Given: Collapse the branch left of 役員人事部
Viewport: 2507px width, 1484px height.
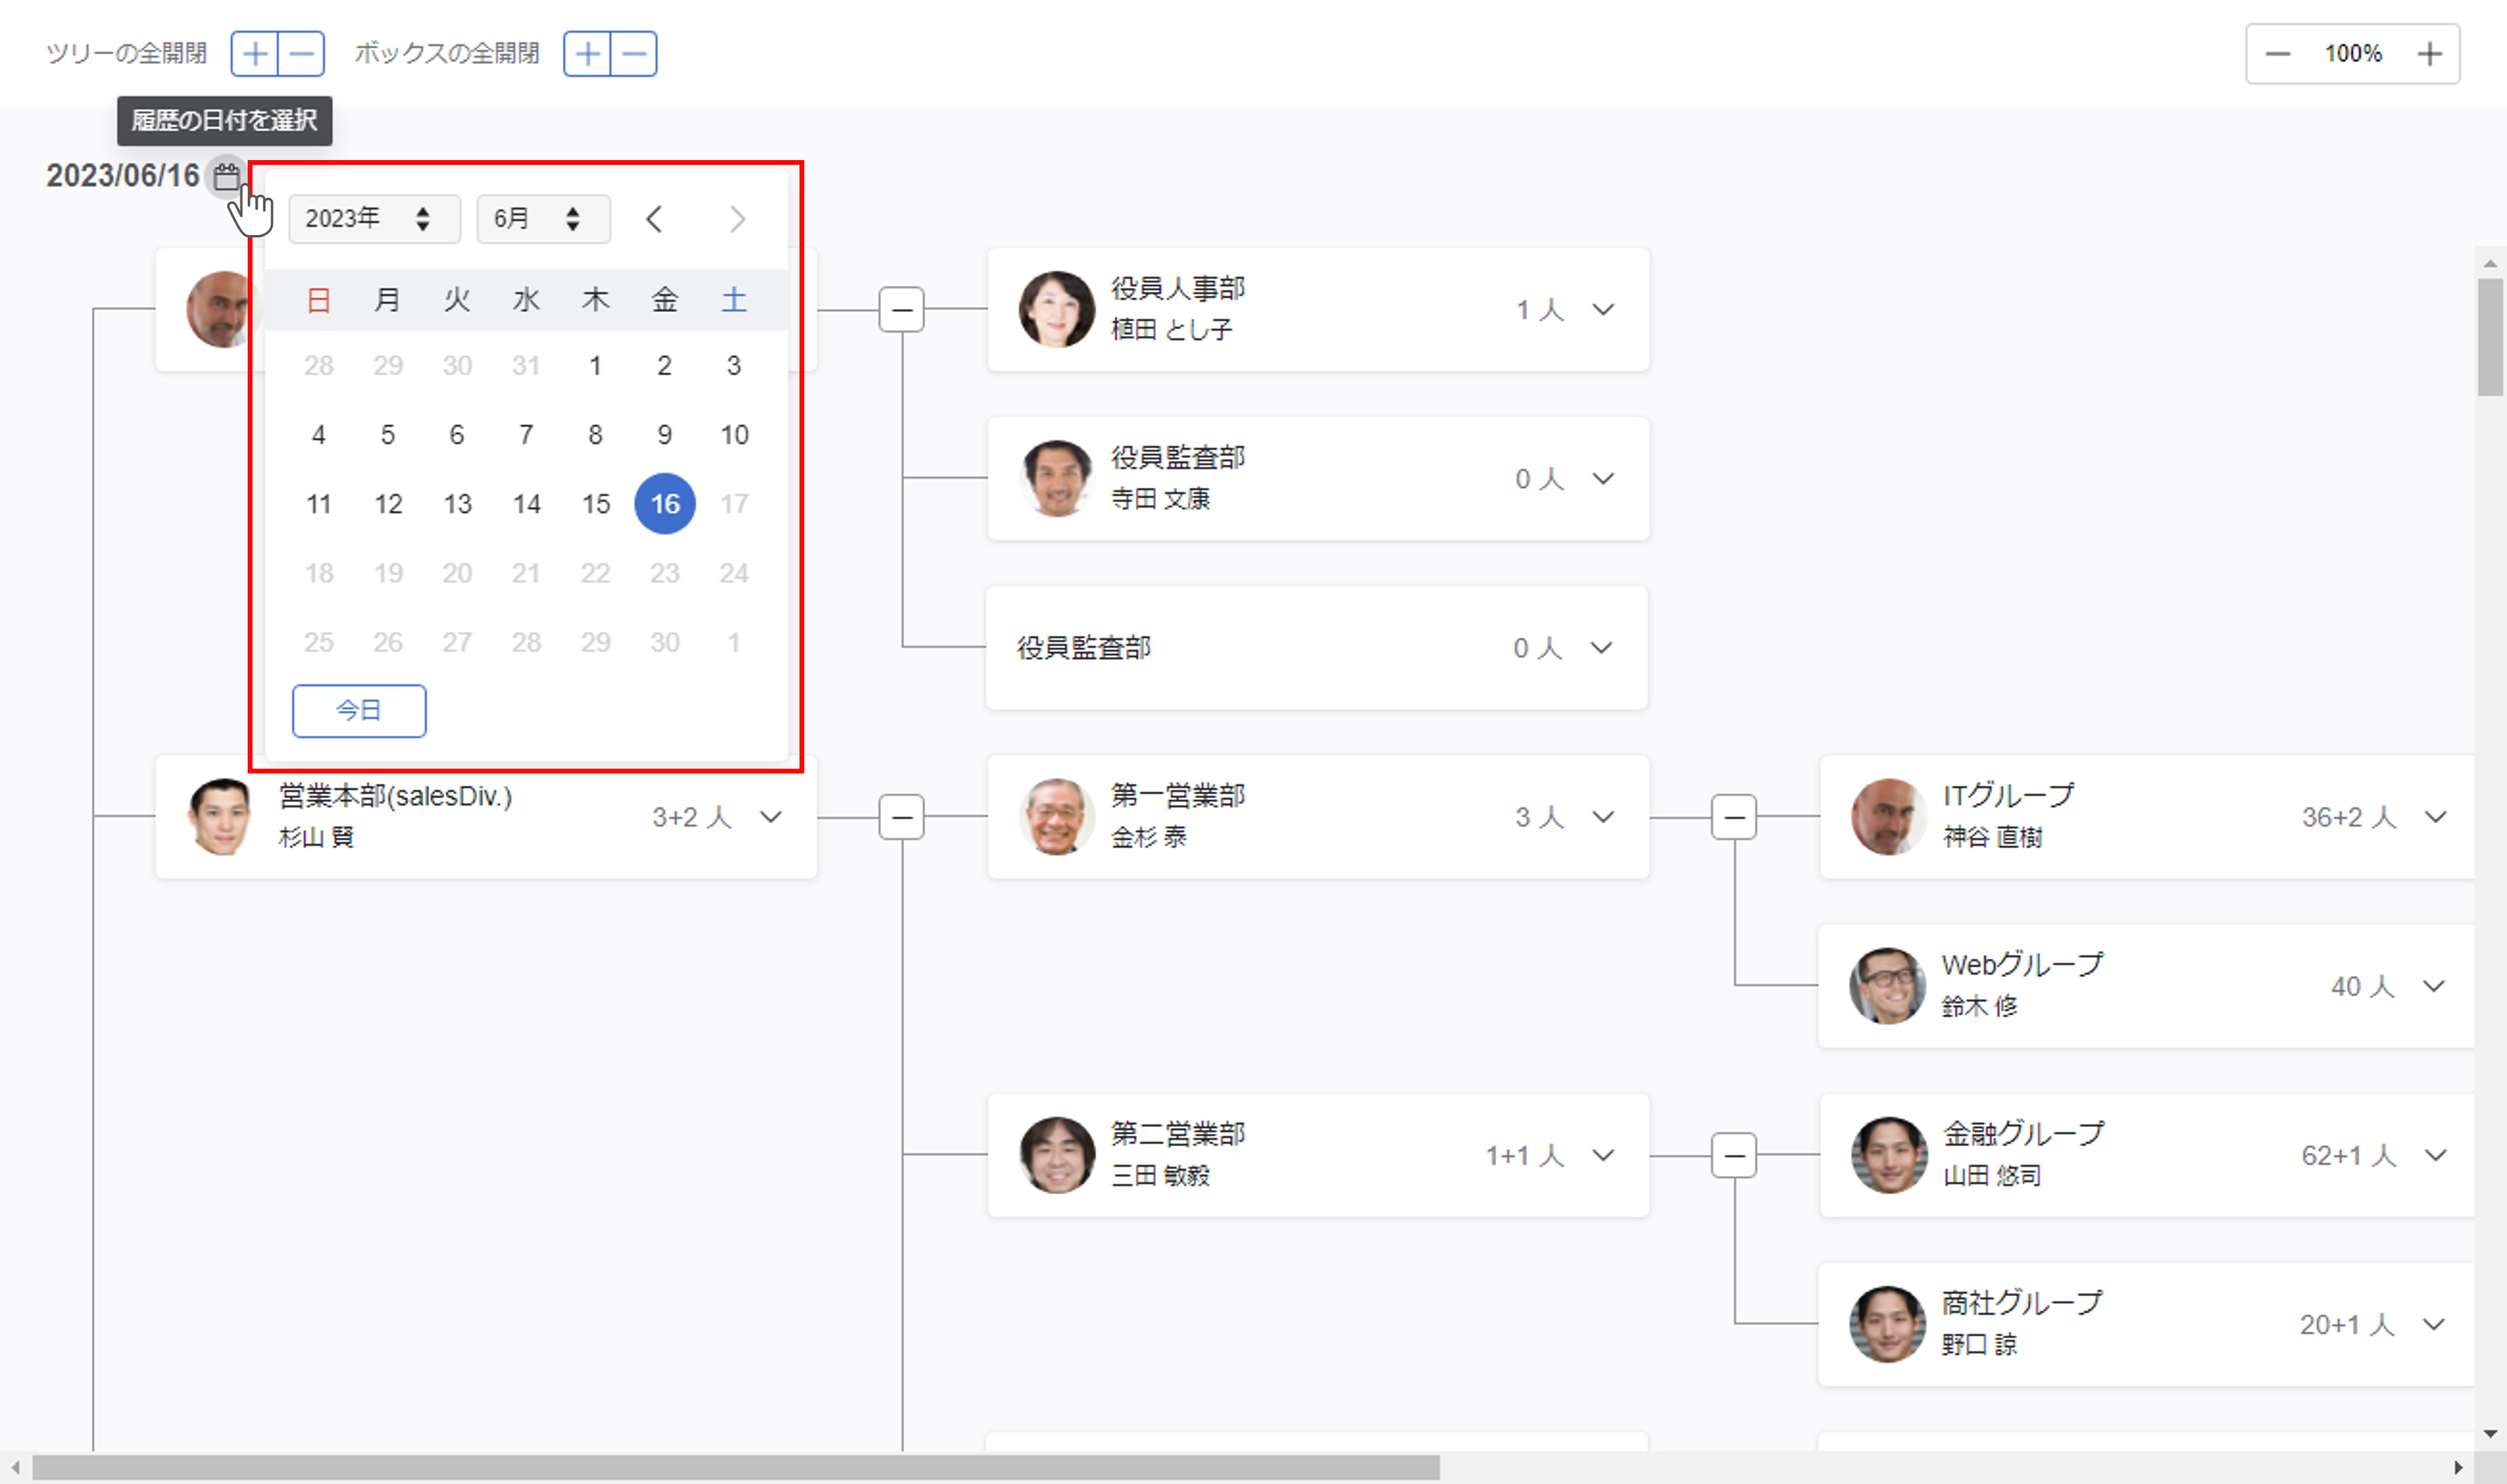Looking at the screenshot, I should coord(902,310).
